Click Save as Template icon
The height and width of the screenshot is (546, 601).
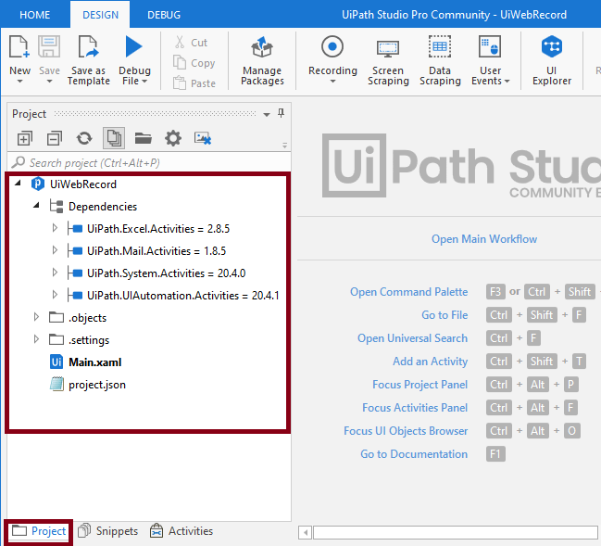click(89, 46)
